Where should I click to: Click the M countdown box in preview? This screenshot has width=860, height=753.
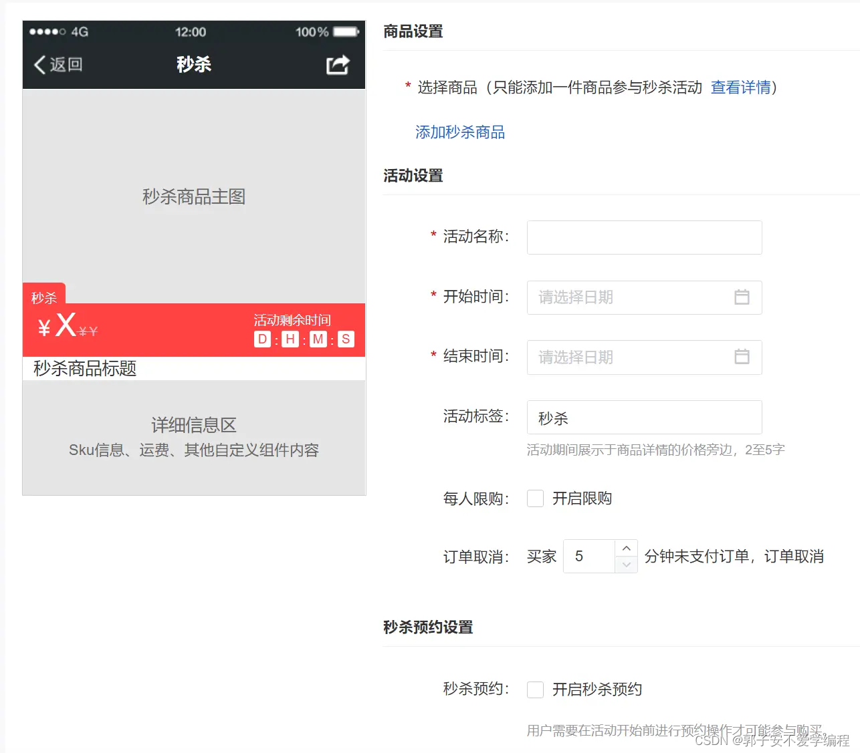pyautogui.click(x=318, y=339)
